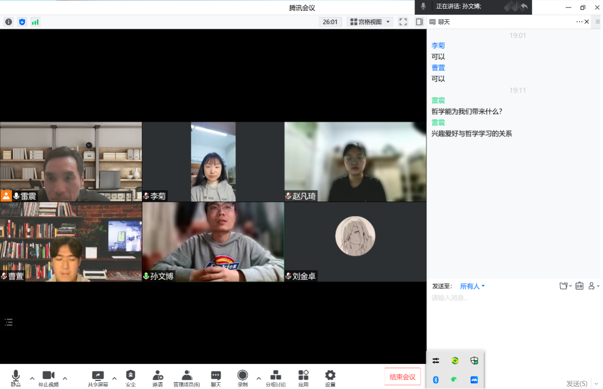Open the 所有人 recipient dropdown

[x=472, y=286]
